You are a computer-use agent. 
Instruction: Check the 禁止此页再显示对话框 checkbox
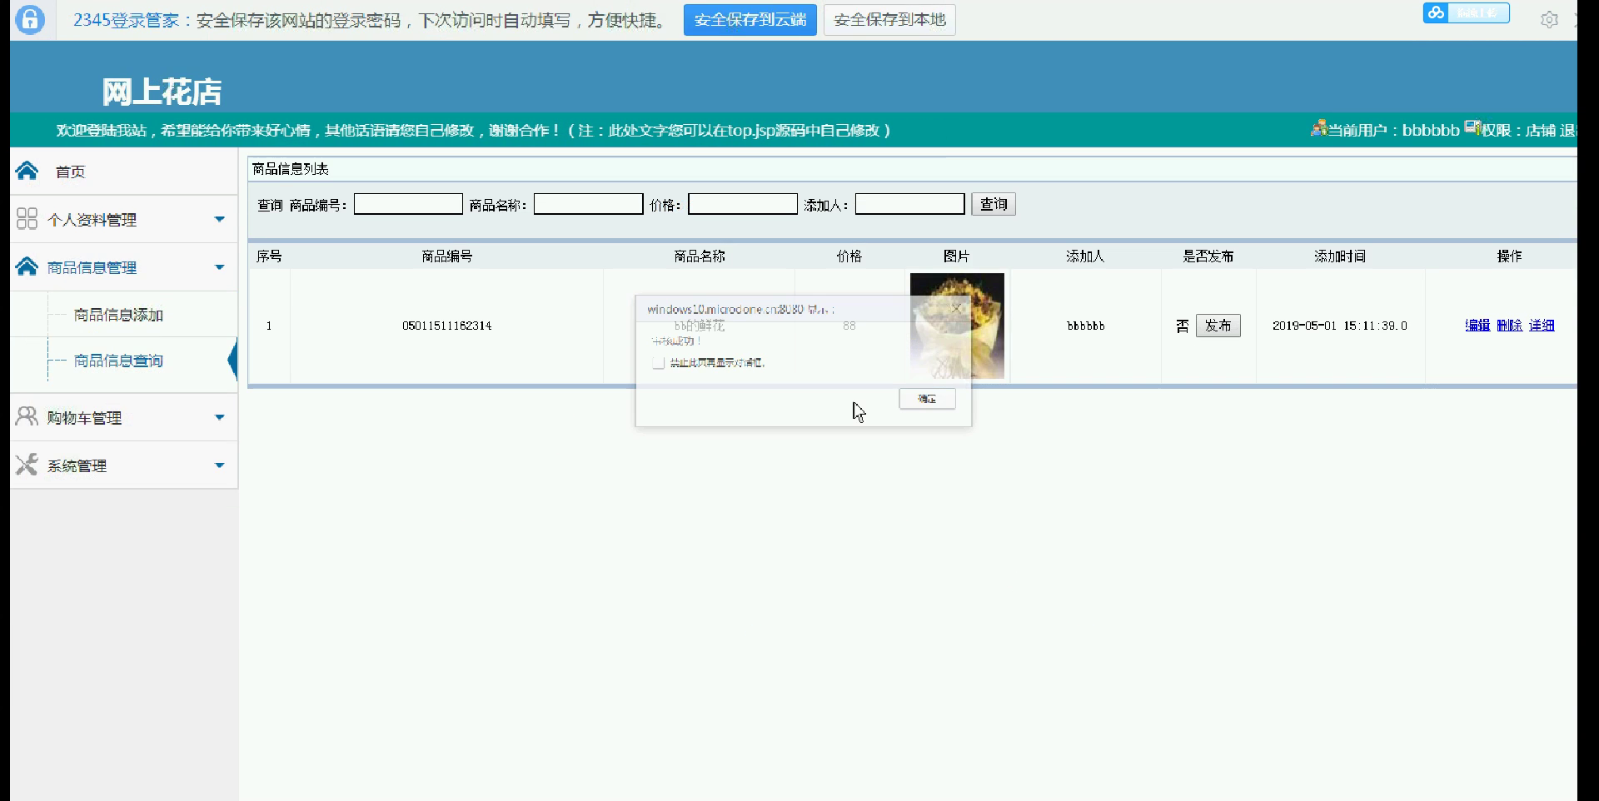[658, 363]
